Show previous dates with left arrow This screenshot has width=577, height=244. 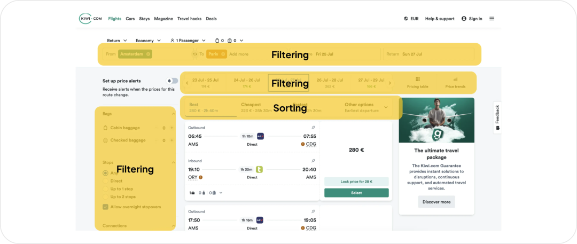tap(187, 83)
